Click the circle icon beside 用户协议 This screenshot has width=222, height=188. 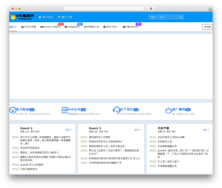click(x=40, y=17)
